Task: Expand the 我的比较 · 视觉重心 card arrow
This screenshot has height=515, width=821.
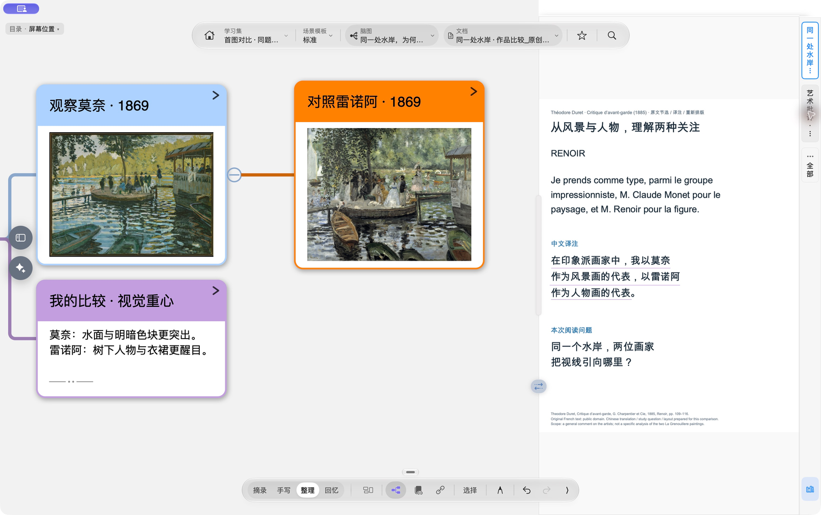Action: (x=216, y=291)
